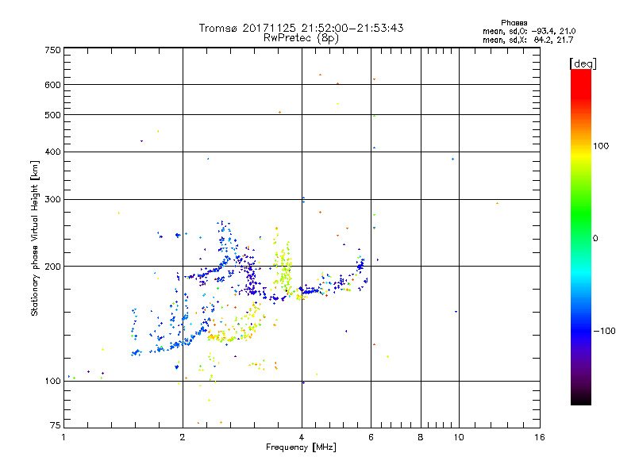
Task: Select the 'mean, sd,O: -93.4, 21.0' statistics line
Action: (x=529, y=31)
